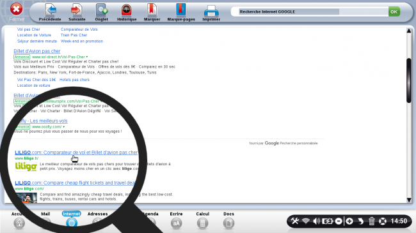416x233 pixels.
Task: Open the trash bin tray icon
Action: [371, 221]
